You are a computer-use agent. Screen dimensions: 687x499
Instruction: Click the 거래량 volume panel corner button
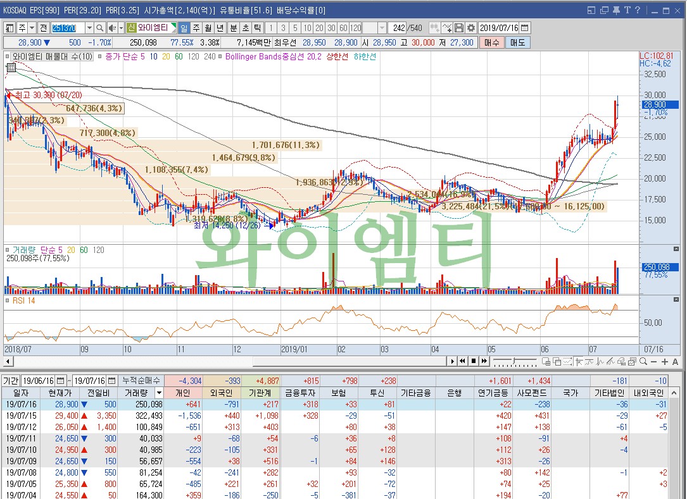point(676,249)
